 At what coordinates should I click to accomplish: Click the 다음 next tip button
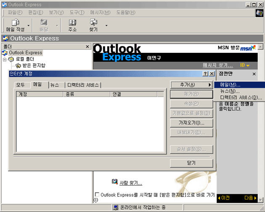click(x=250, y=198)
